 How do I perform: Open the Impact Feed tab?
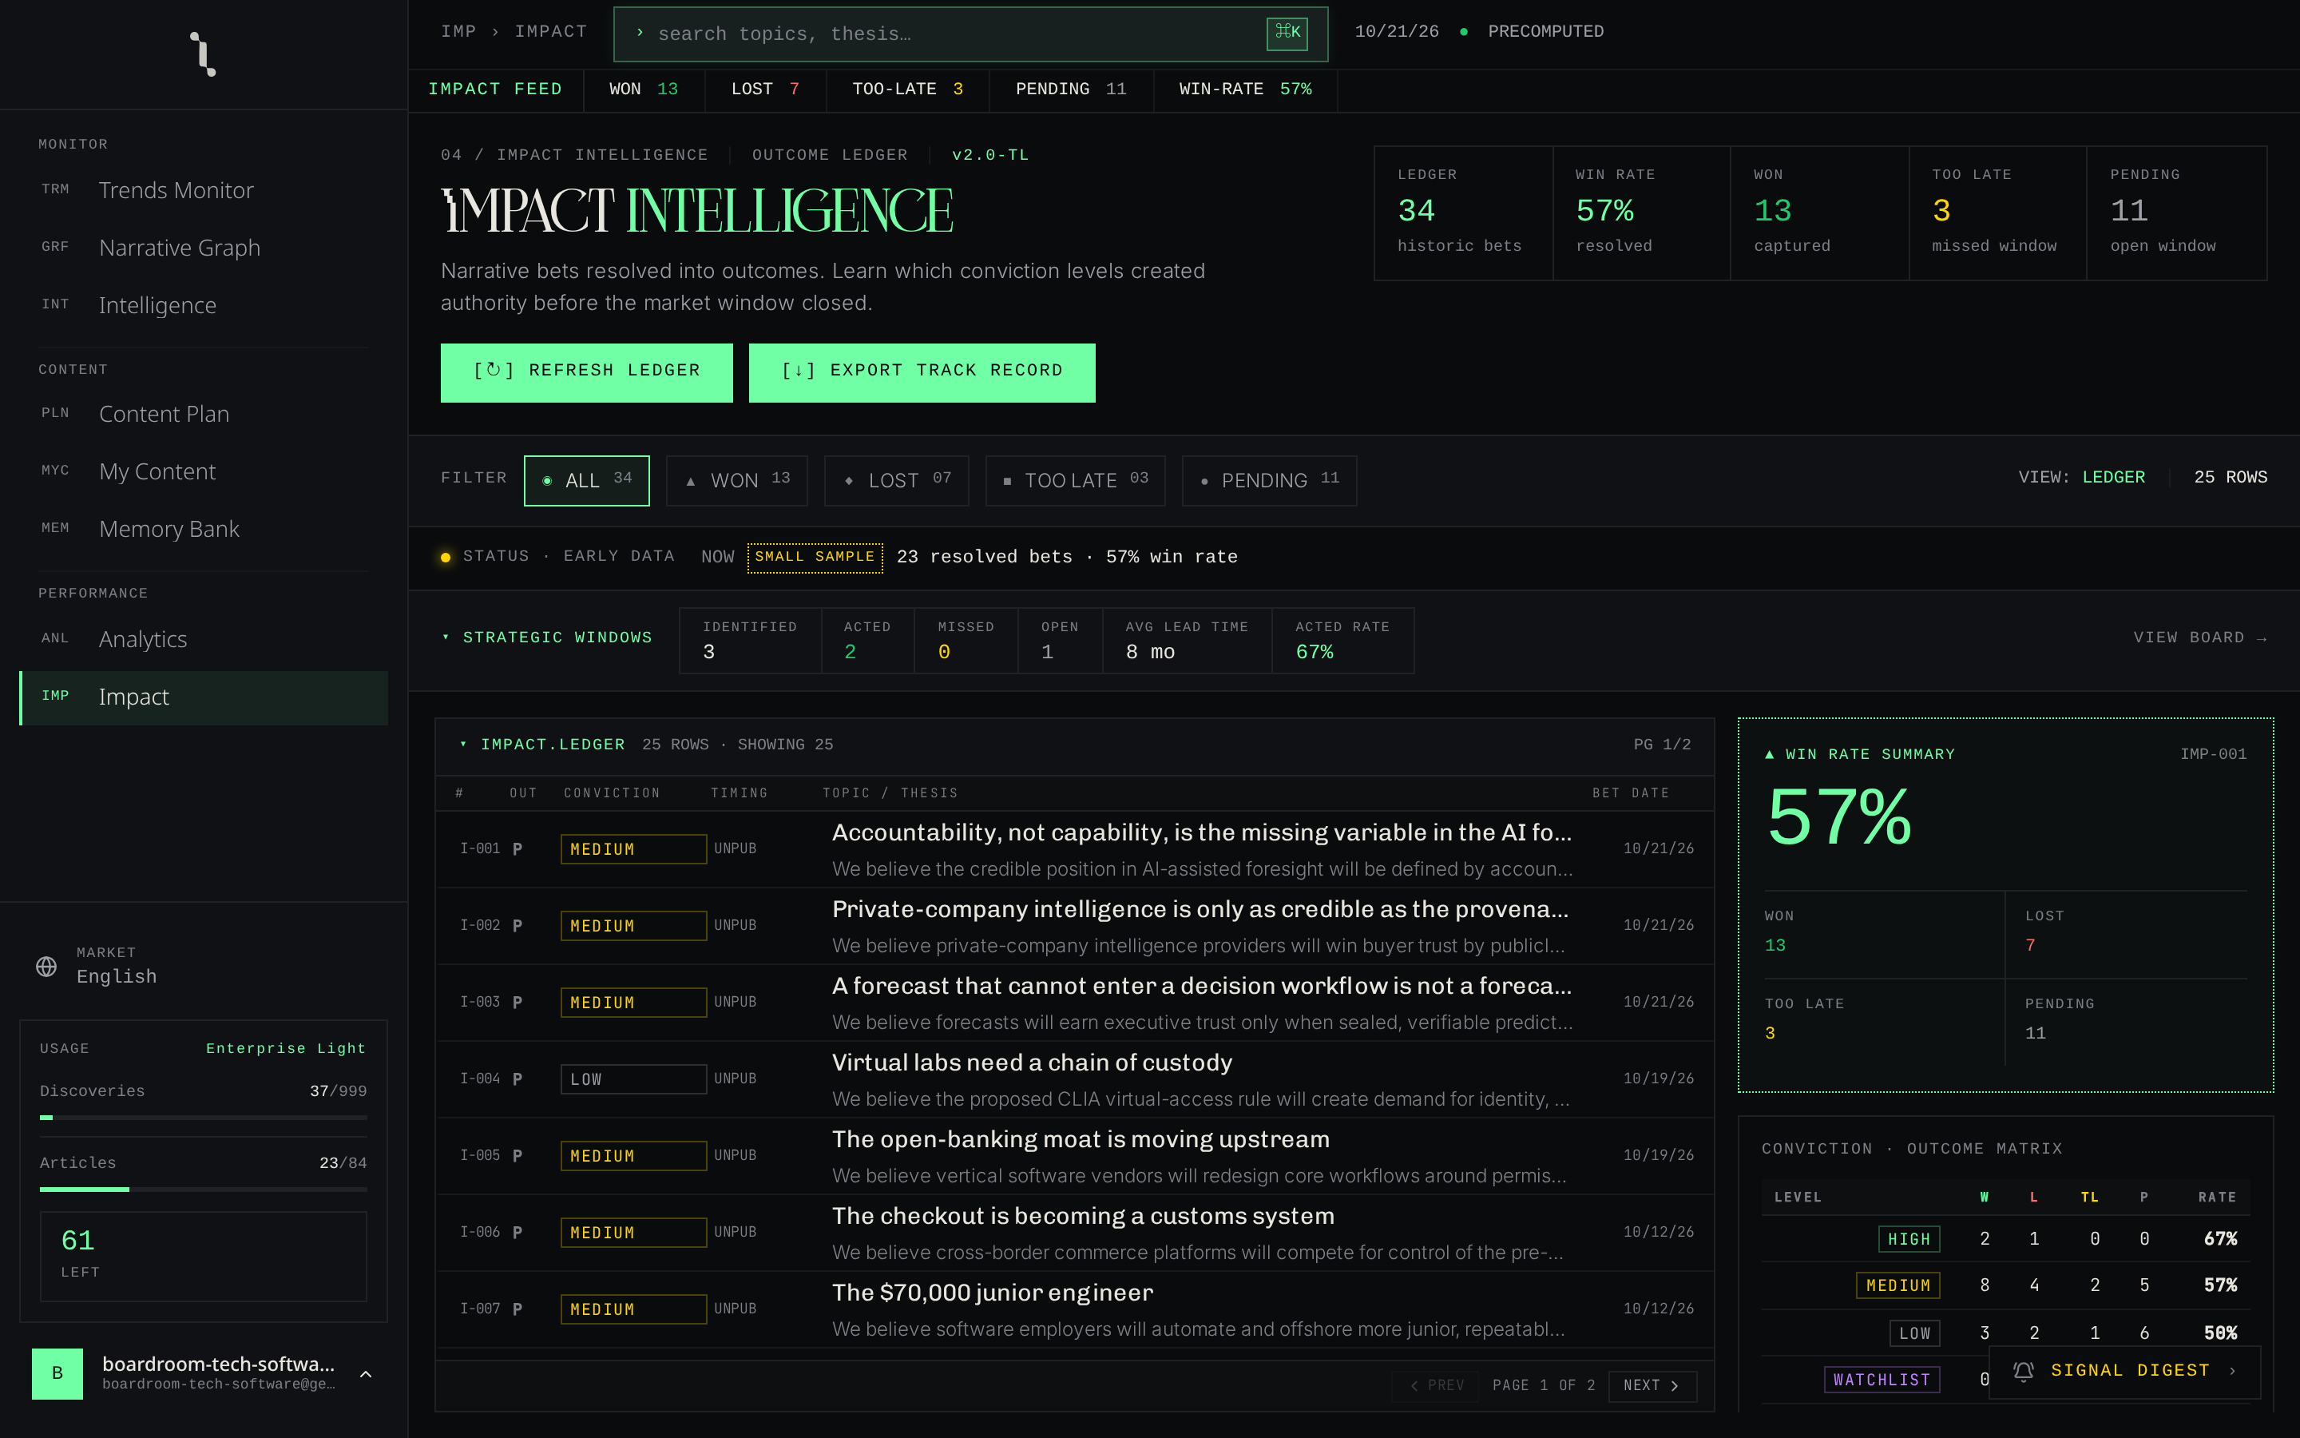[495, 89]
